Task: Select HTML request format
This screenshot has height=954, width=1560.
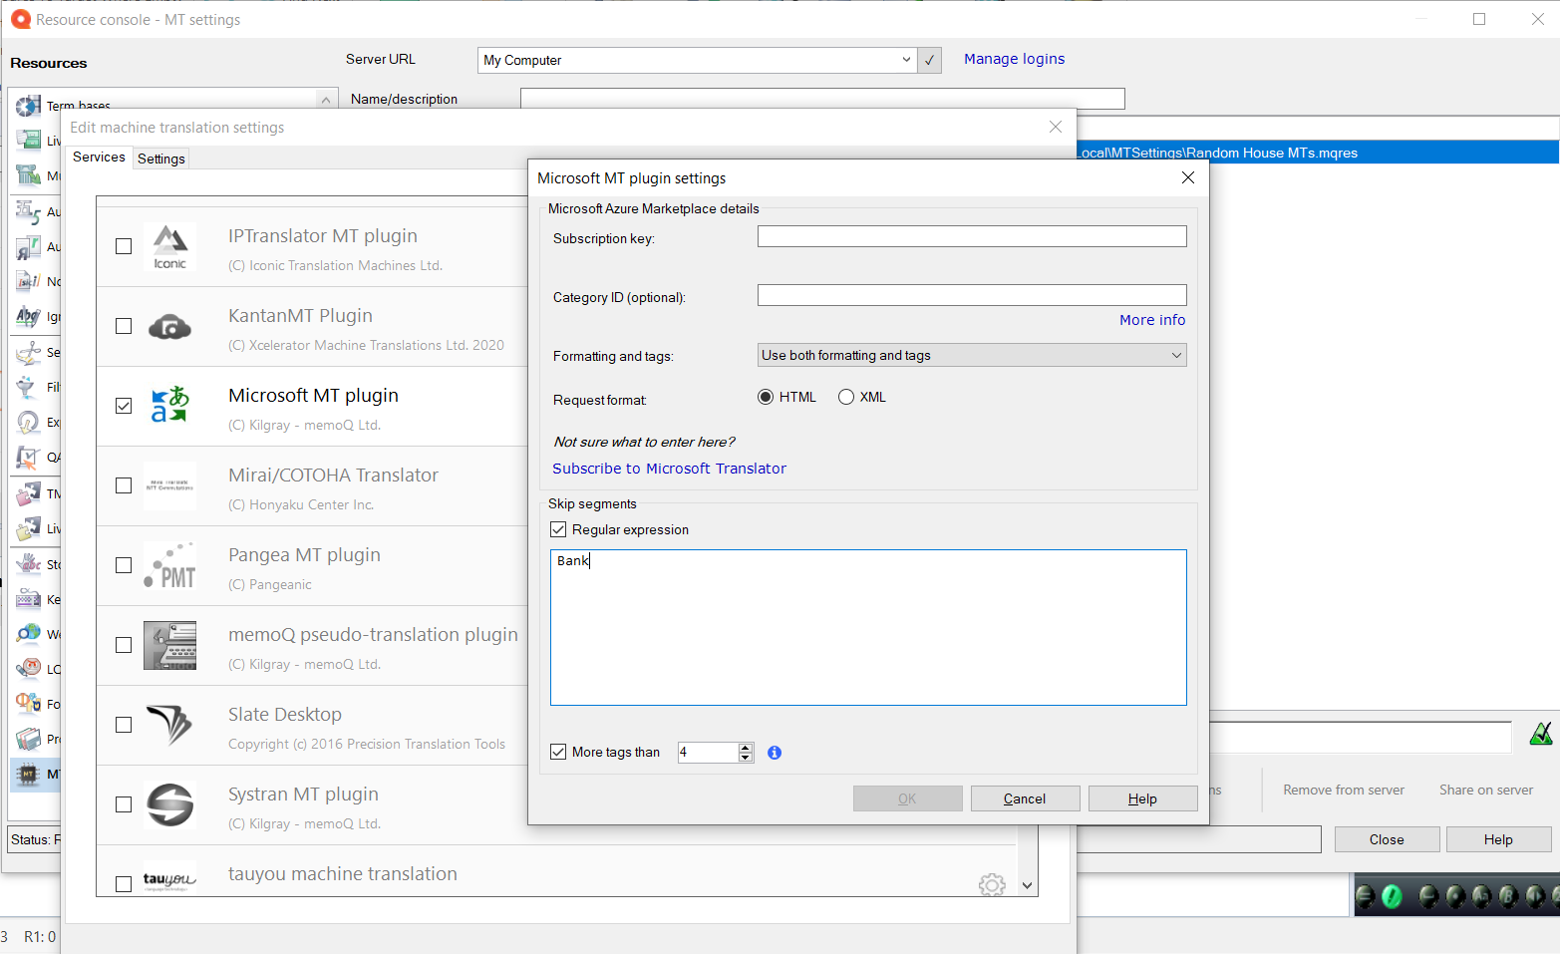Action: pyautogui.click(x=766, y=397)
